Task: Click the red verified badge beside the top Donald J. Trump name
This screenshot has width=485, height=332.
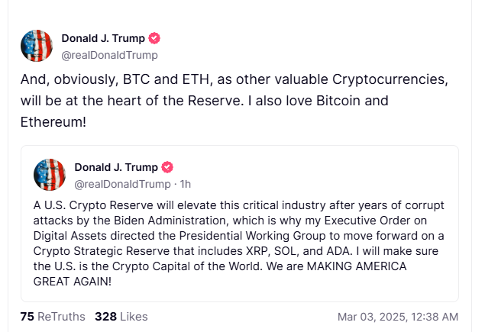Action: pos(154,39)
